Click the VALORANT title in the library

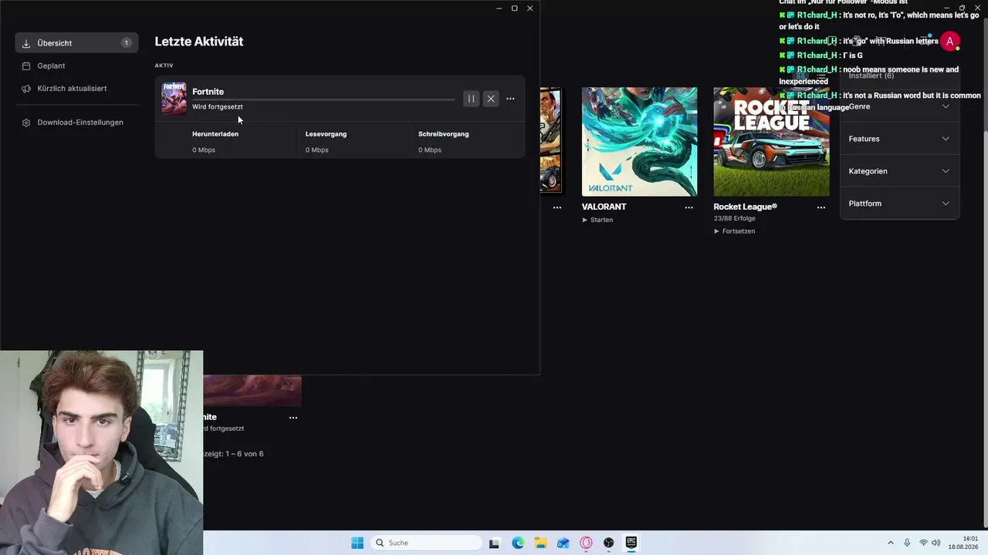click(604, 207)
